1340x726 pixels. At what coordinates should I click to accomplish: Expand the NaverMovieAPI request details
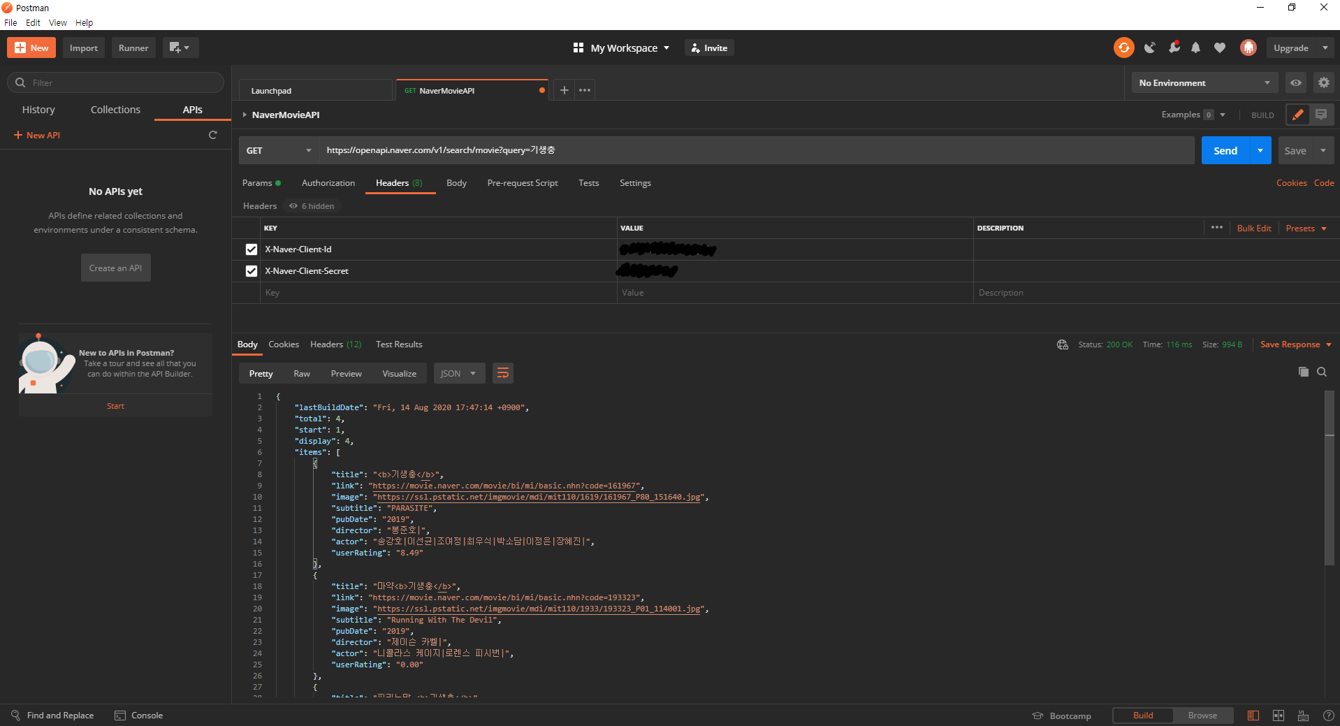[245, 115]
